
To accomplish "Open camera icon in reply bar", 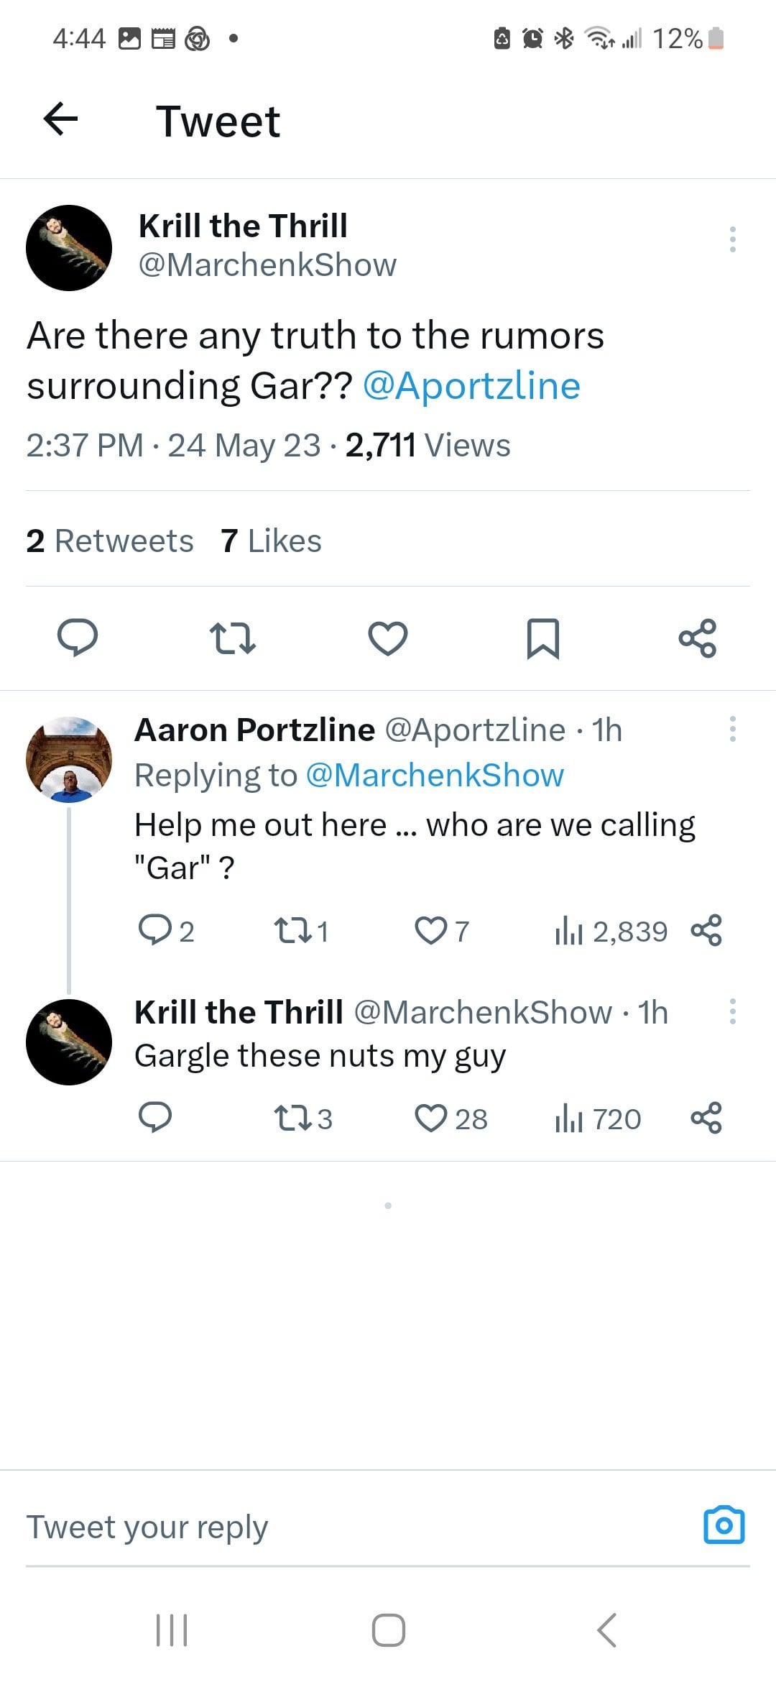I will (x=724, y=1525).
